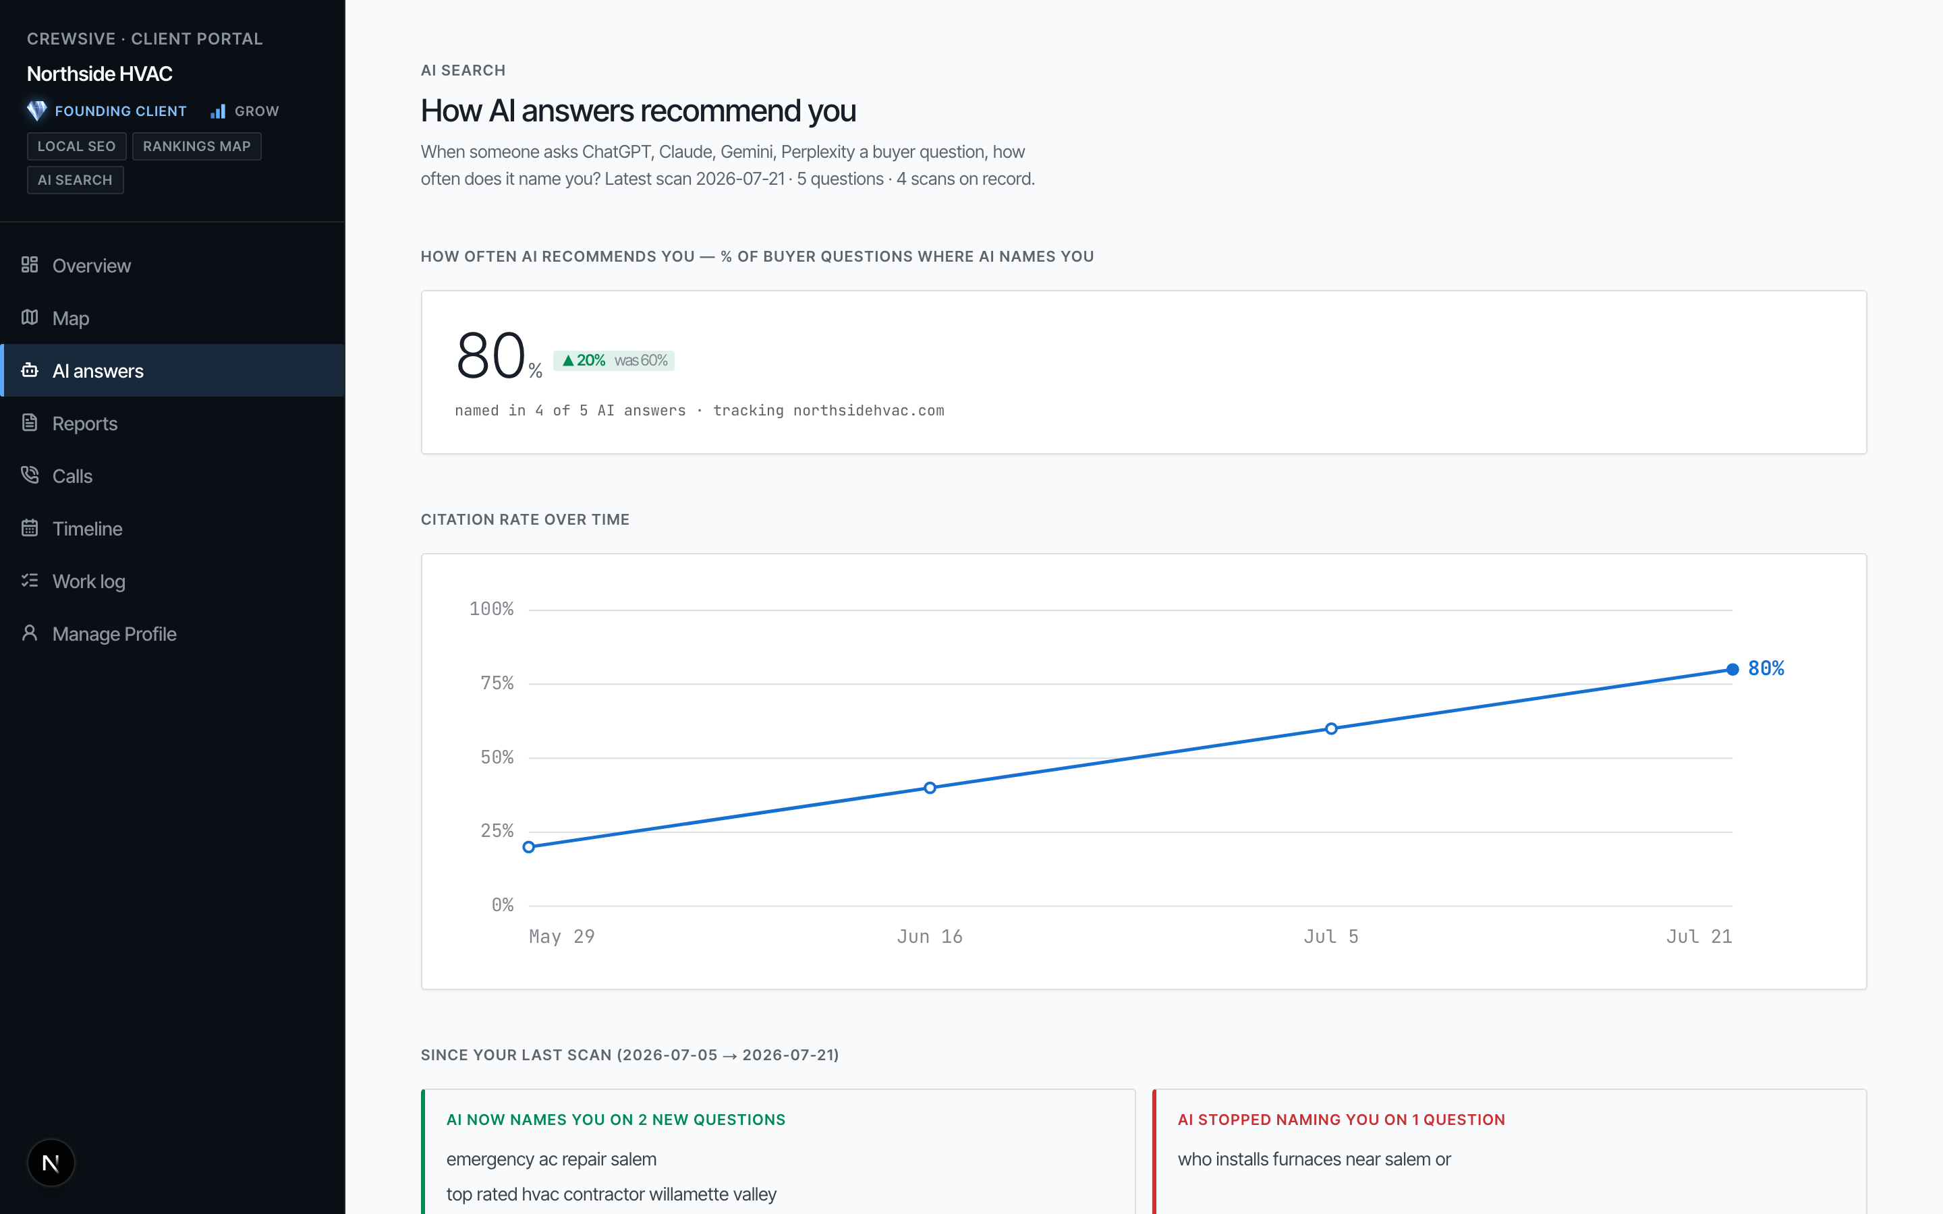Click the Jul 5 x-axis label
Screen dimensions: 1943x1214
1331,936
